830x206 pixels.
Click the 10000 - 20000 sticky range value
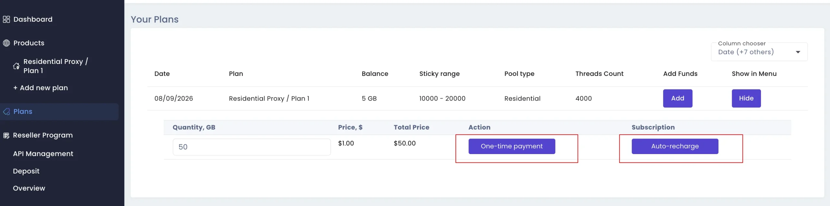pyautogui.click(x=442, y=99)
